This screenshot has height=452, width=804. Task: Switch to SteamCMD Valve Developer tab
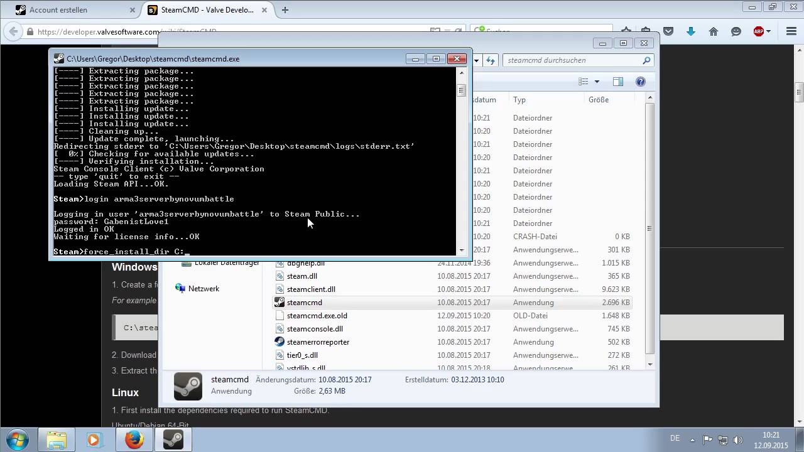[x=207, y=10]
